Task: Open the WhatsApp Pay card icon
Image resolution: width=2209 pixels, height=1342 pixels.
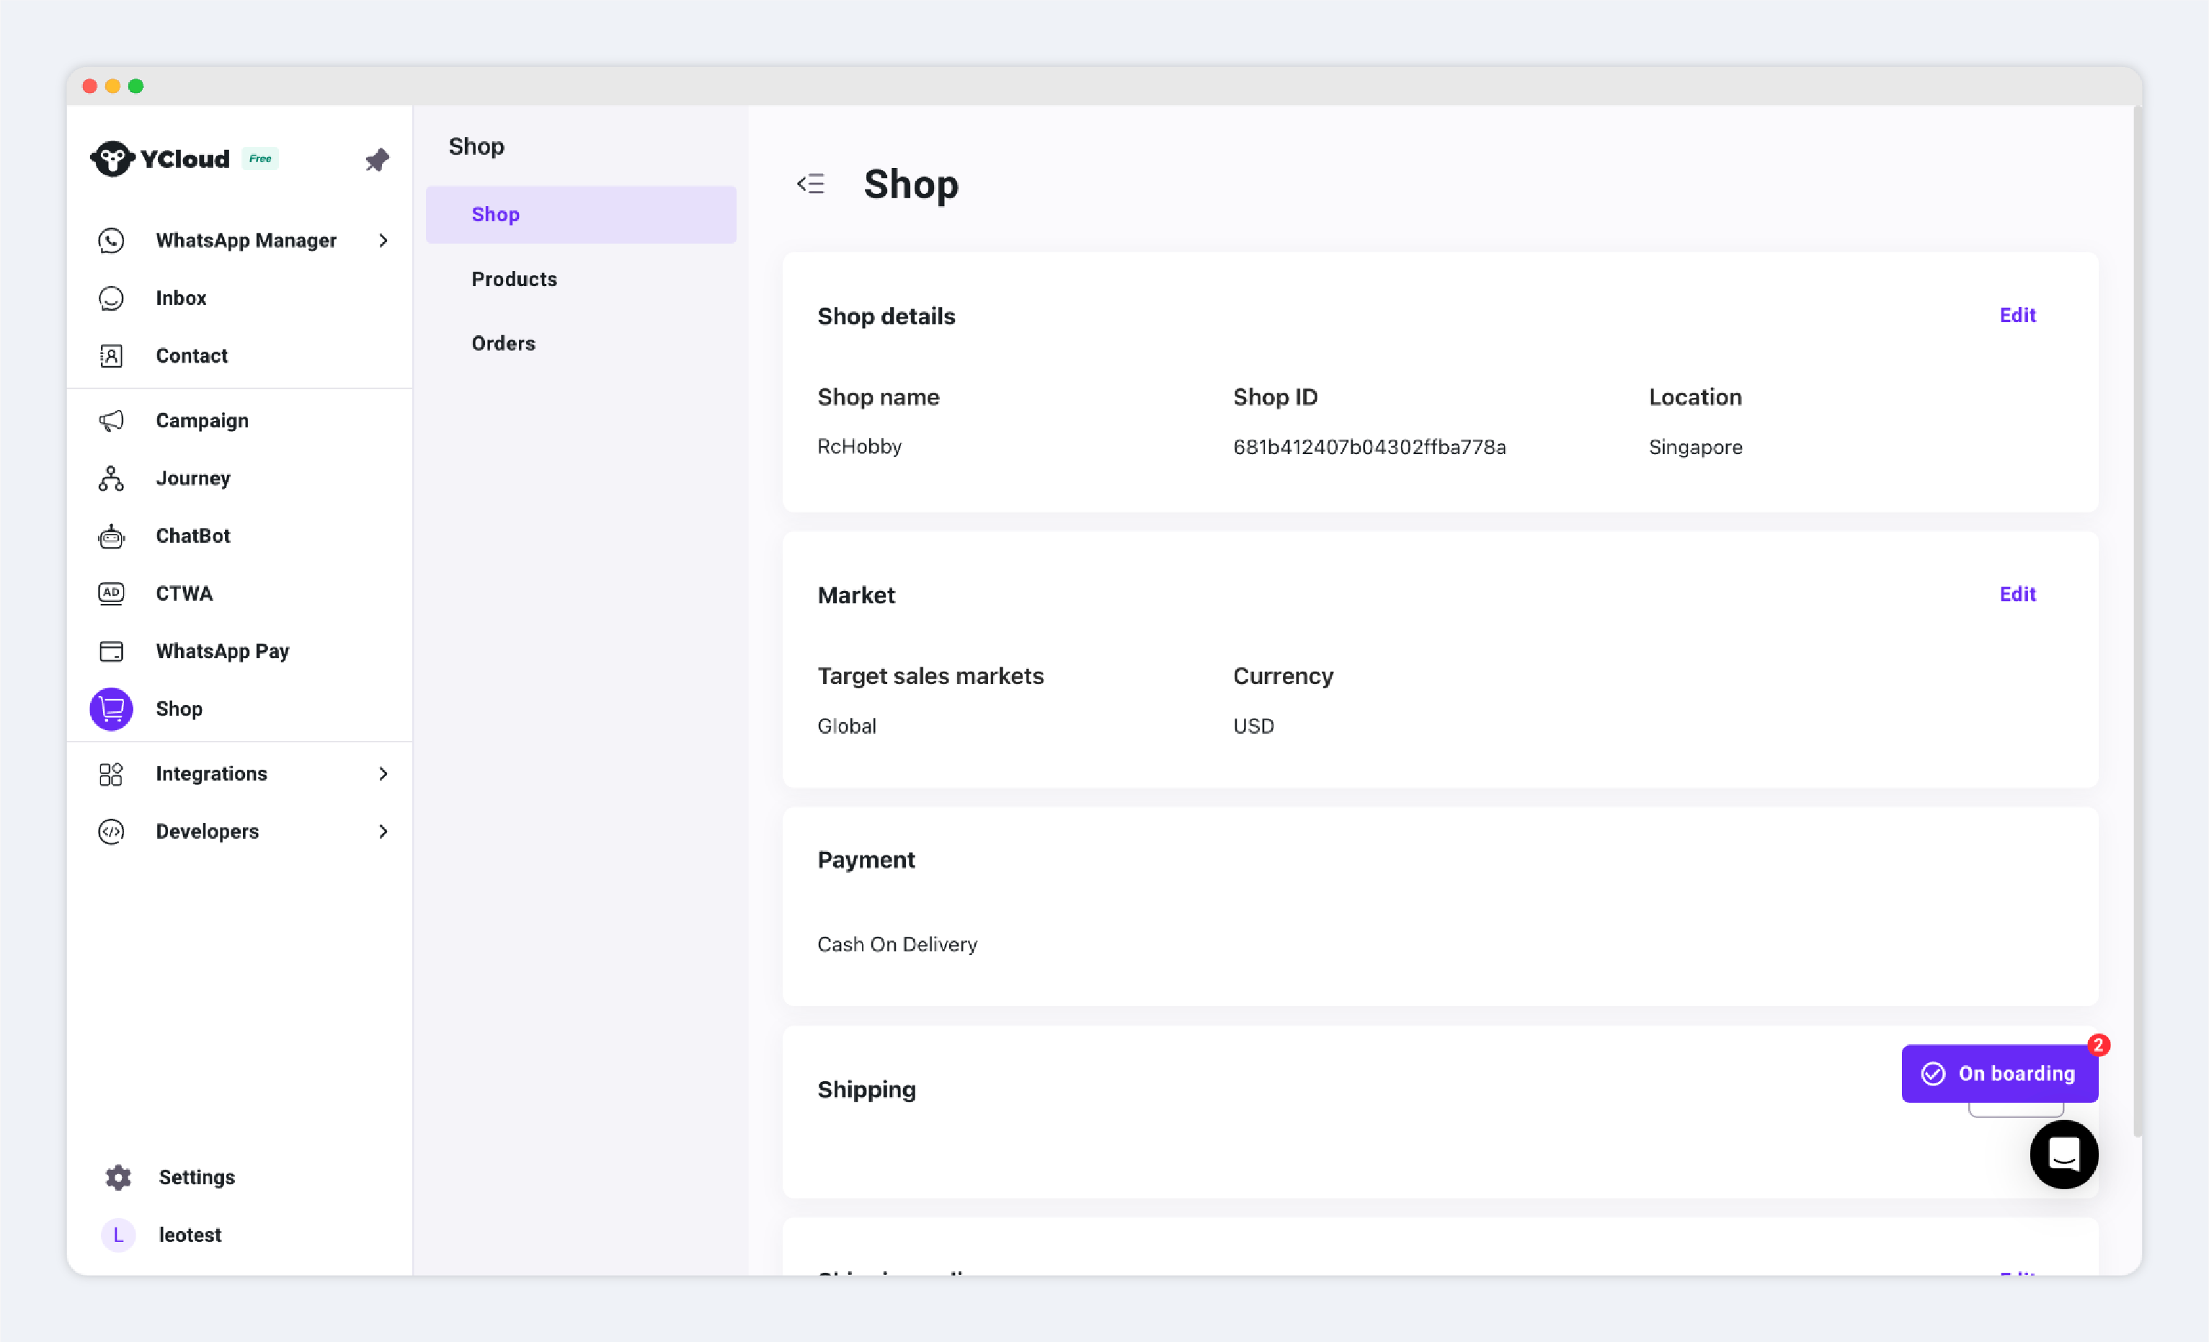Action: coord(111,651)
